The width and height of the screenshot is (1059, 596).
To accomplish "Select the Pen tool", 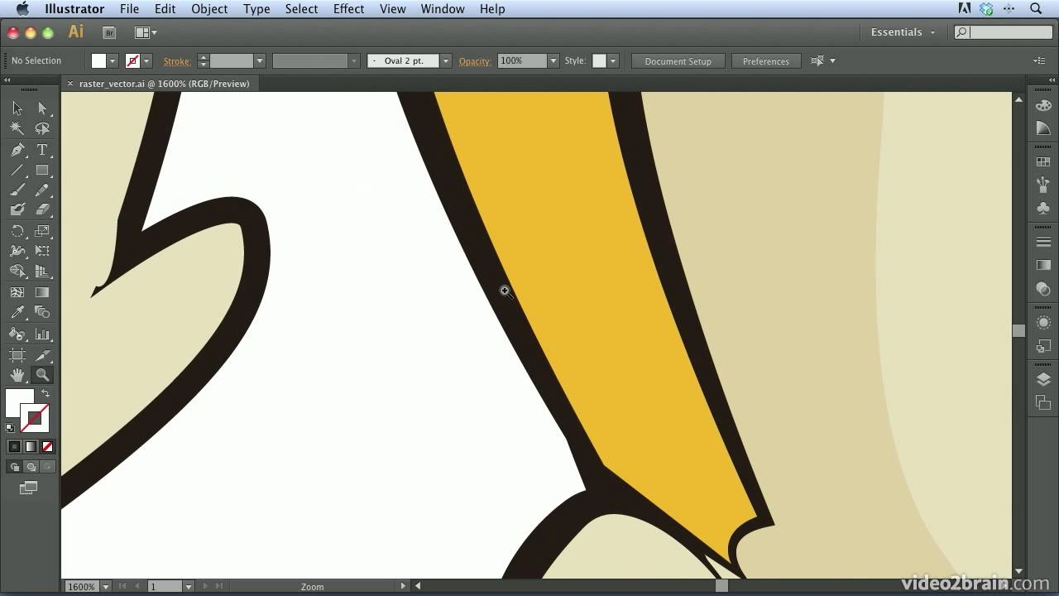I will (x=17, y=150).
